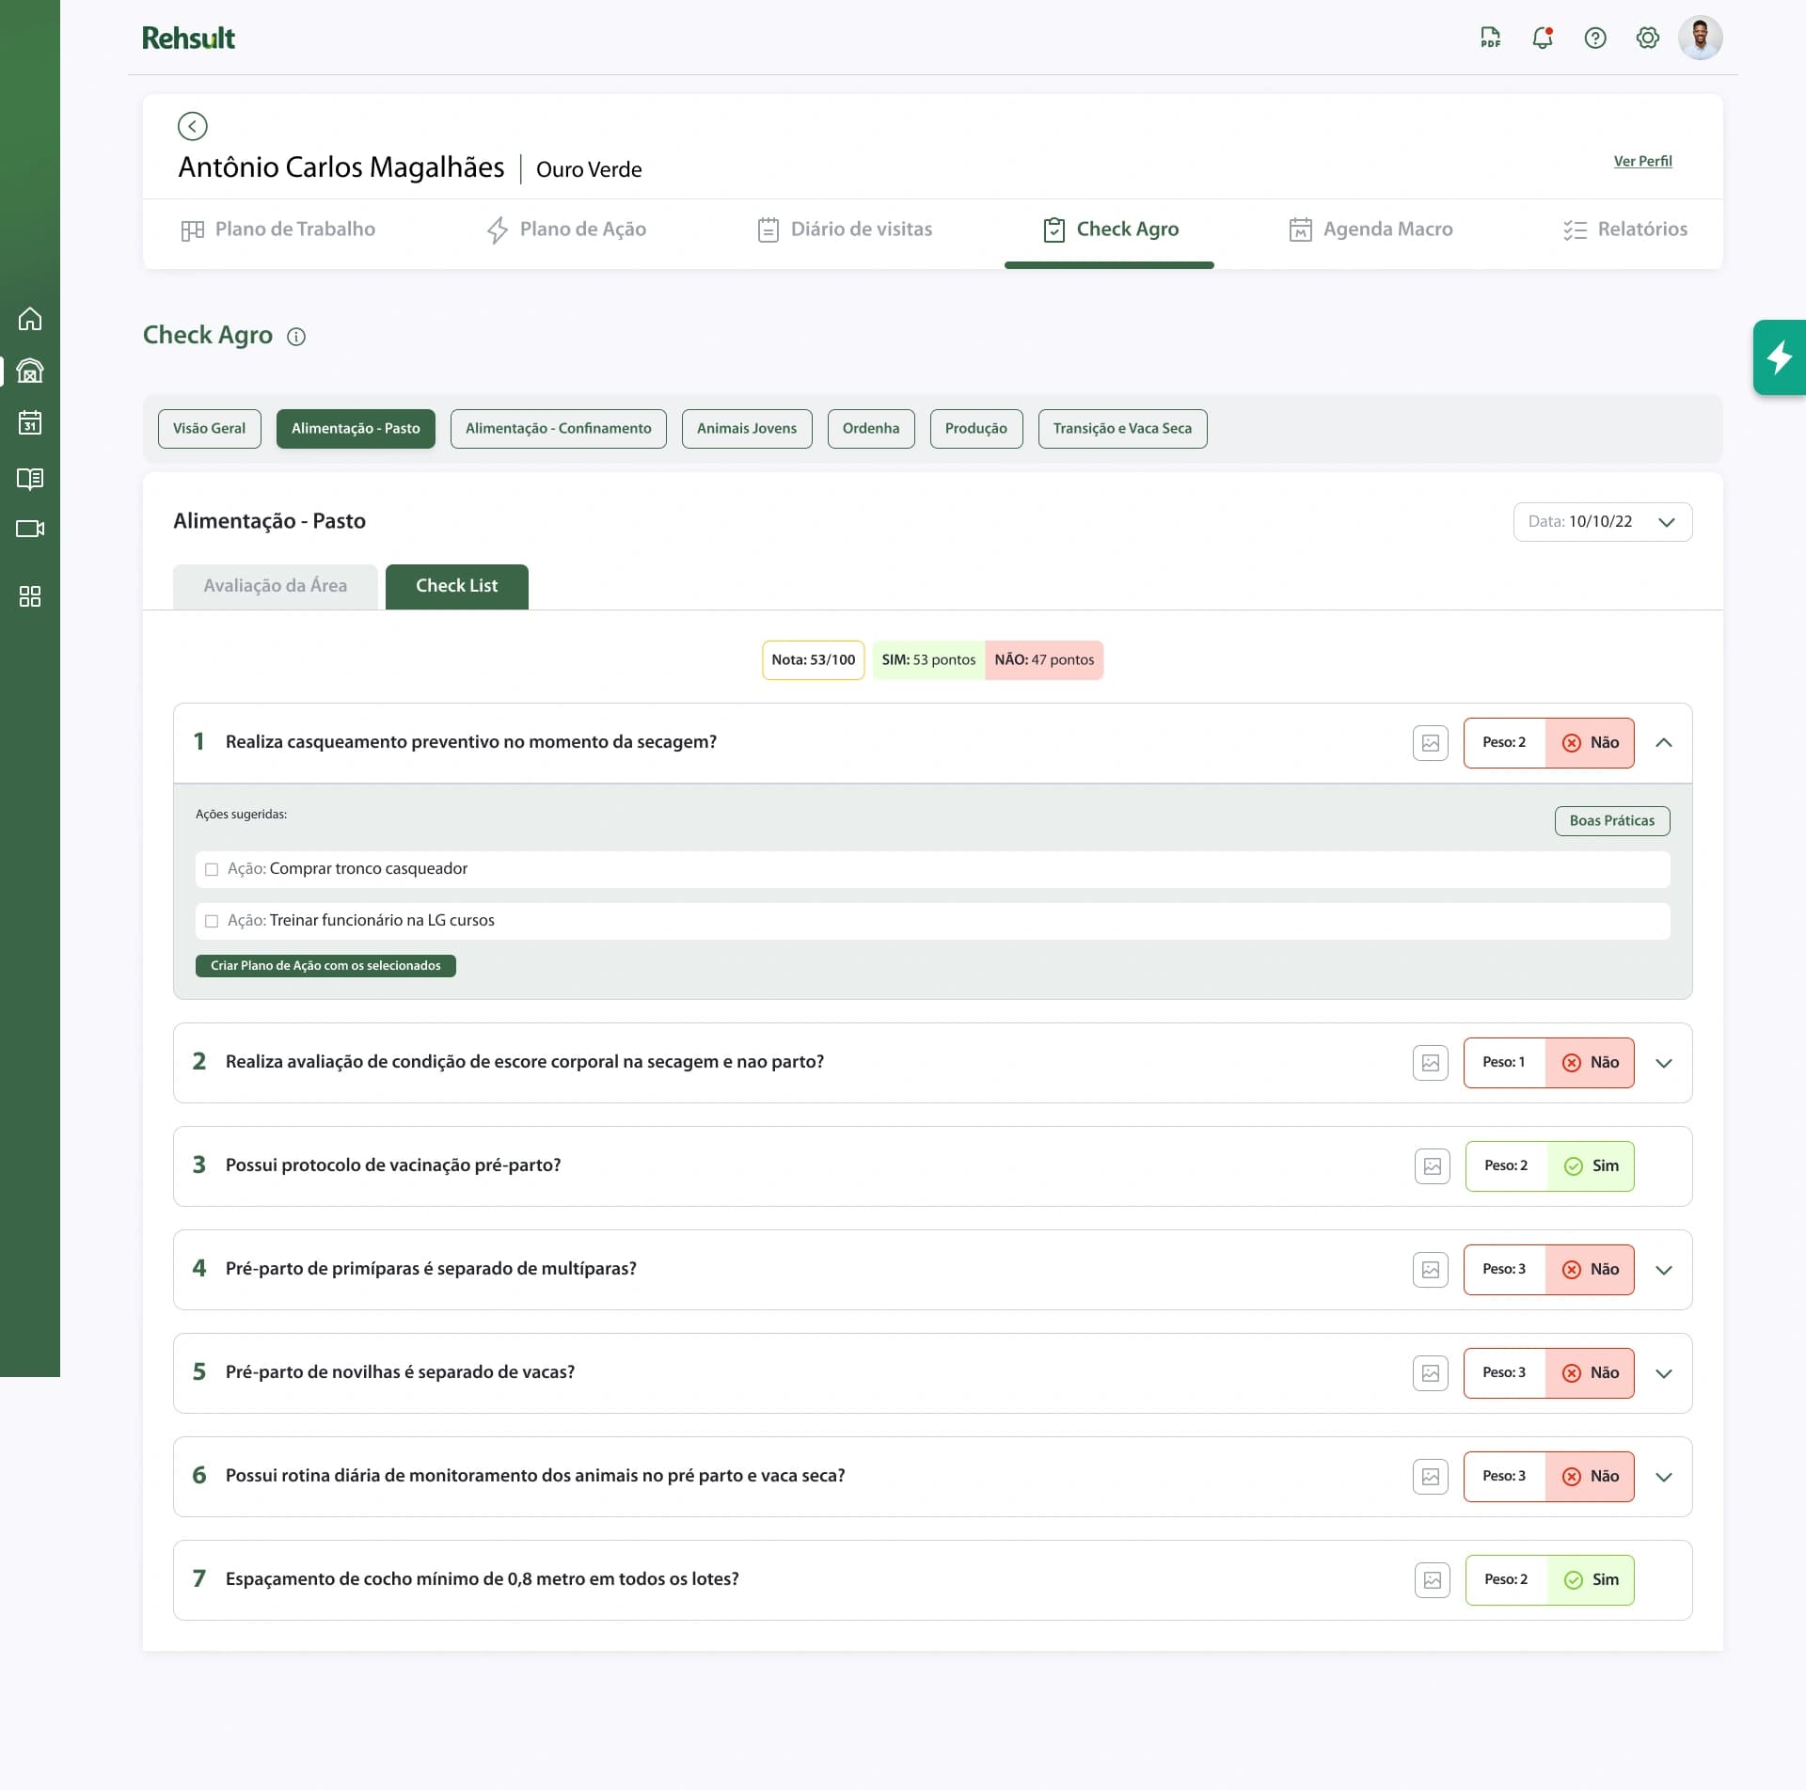Open the help question mark icon

1595,38
